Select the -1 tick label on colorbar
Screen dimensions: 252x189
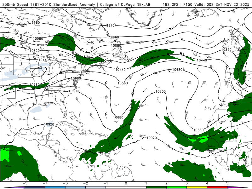tap(106, 183)
